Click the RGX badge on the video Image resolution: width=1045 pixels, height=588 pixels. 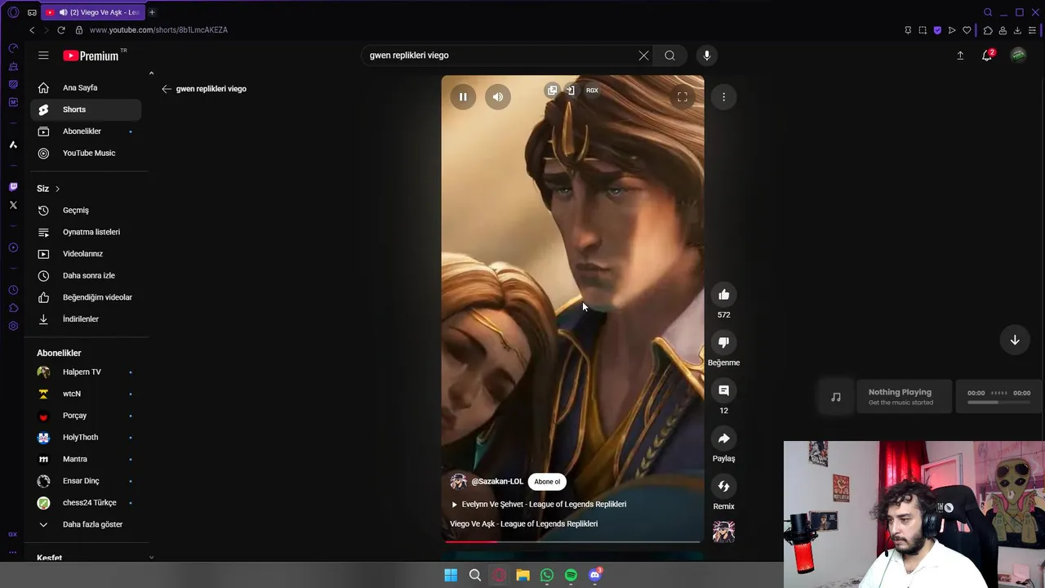click(x=592, y=91)
